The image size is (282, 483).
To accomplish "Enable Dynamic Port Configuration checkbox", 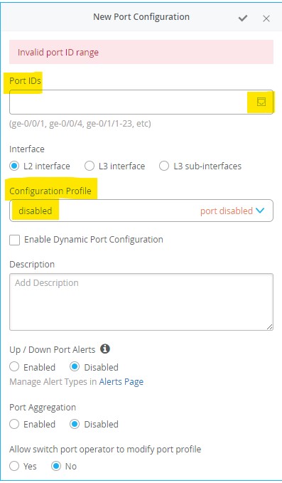I will pos(14,240).
